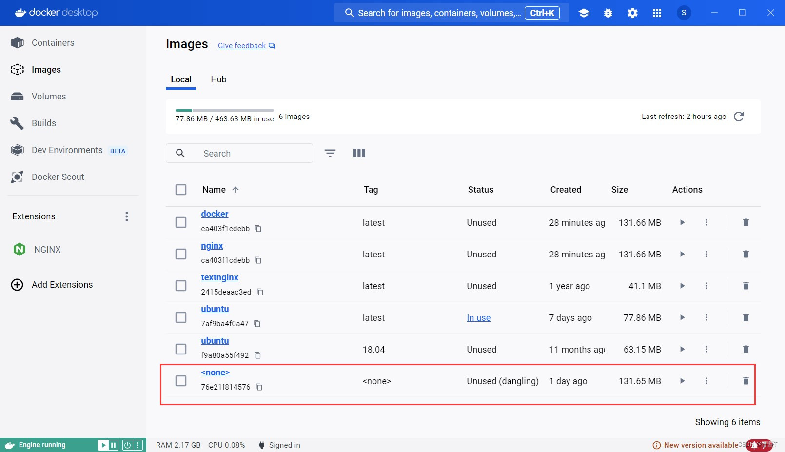This screenshot has height=452, width=785.
Task: Open Builds in sidebar
Action: (x=44, y=123)
